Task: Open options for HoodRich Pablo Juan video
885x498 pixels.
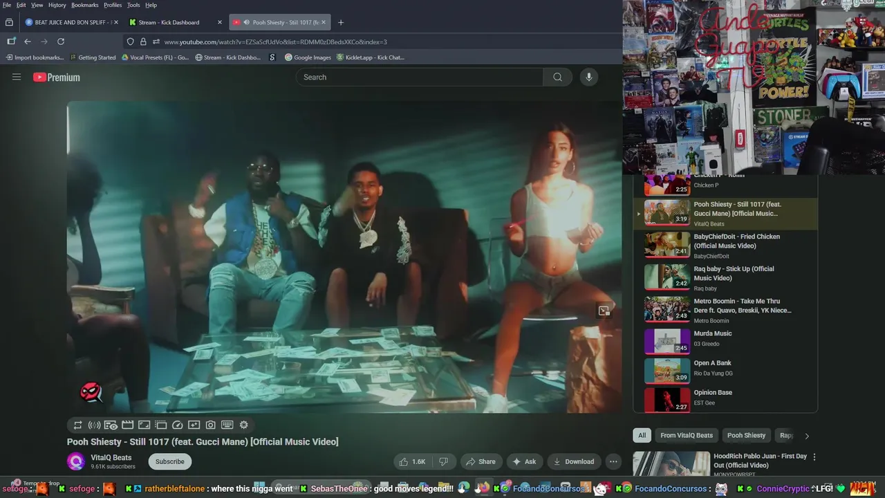Action: [814, 456]
